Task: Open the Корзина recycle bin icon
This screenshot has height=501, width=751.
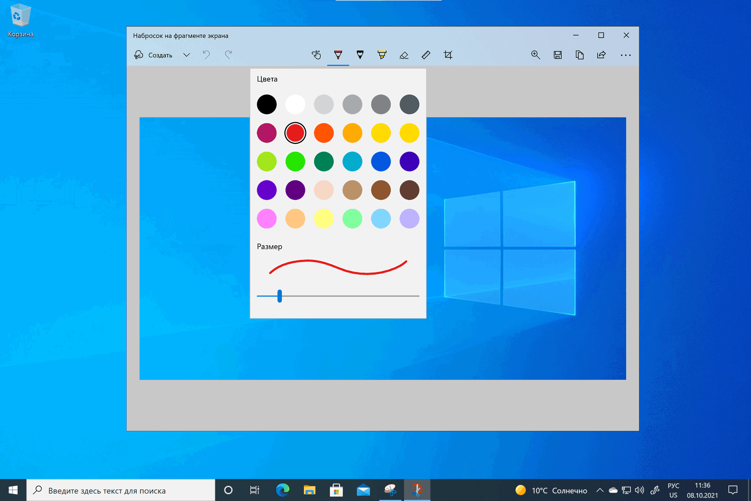Action: coord(21,21)
